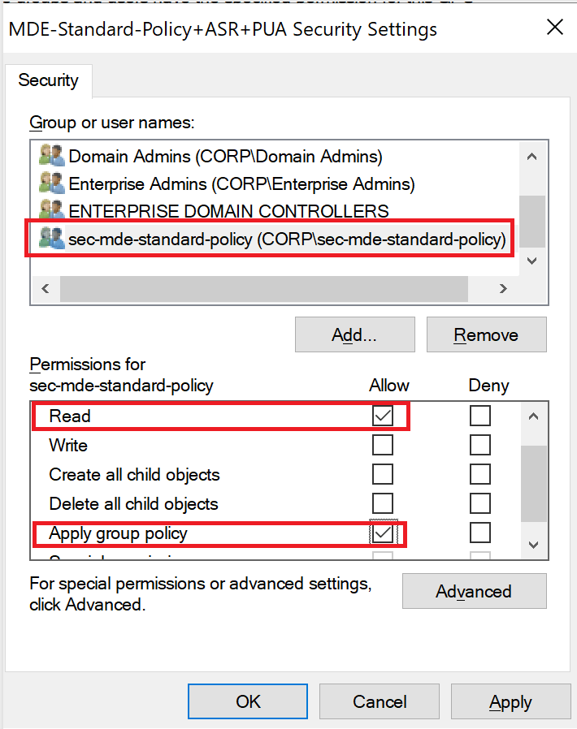The width and height of the screenshot is (577, 729).
Task: Click the up arrow on the names scrollbar
Action: click(532, 156)
